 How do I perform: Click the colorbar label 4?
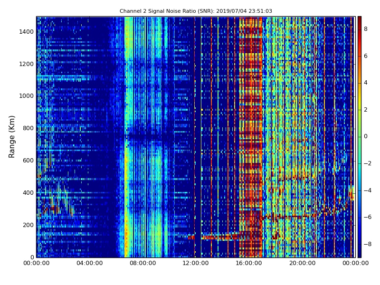(366, 83)
